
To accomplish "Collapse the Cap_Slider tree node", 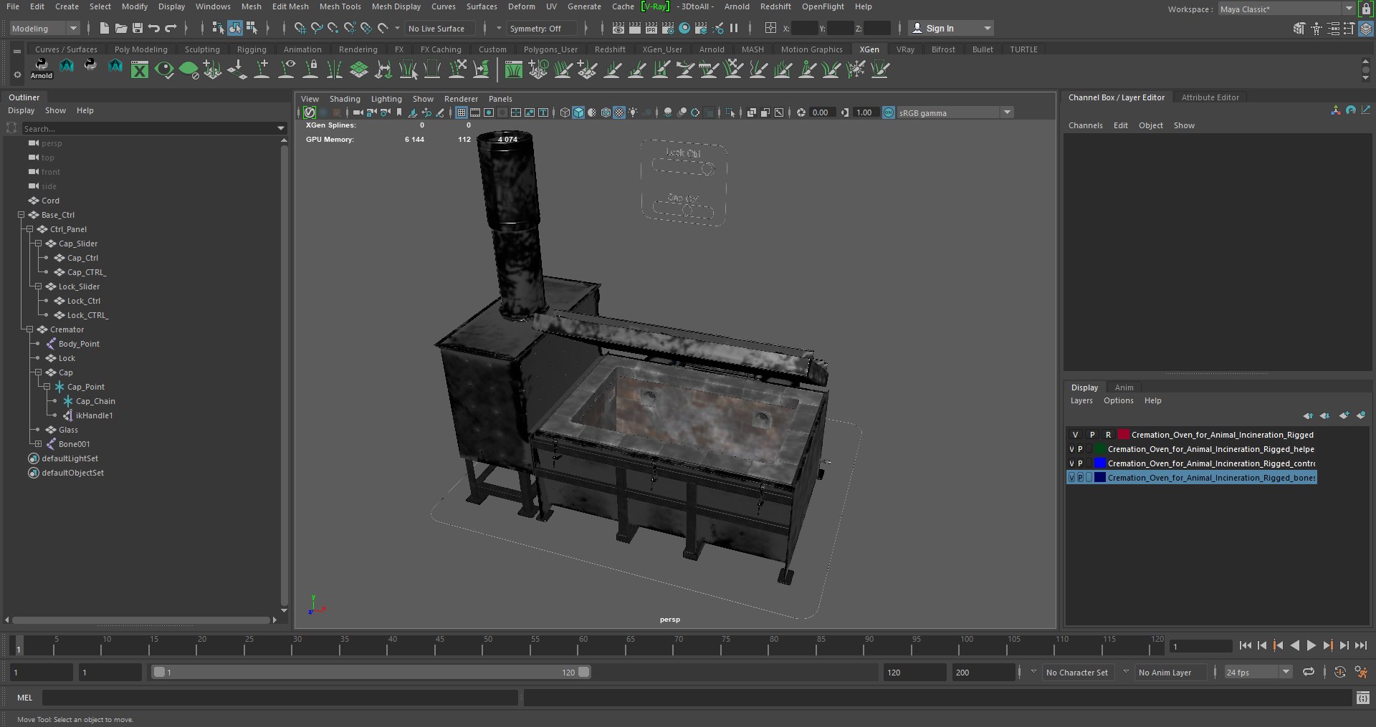I will click(39, 244).
